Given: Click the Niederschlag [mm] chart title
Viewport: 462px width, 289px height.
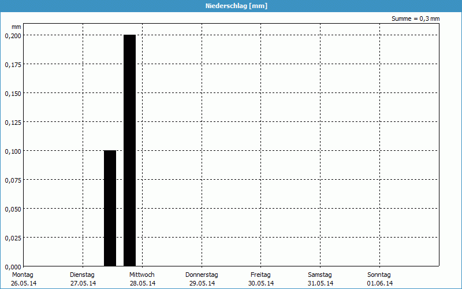Looking at the screenshot, I should point(236,6).
